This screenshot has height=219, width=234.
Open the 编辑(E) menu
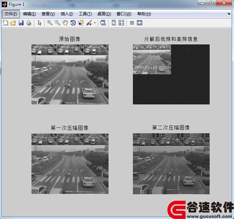point(29,14)
